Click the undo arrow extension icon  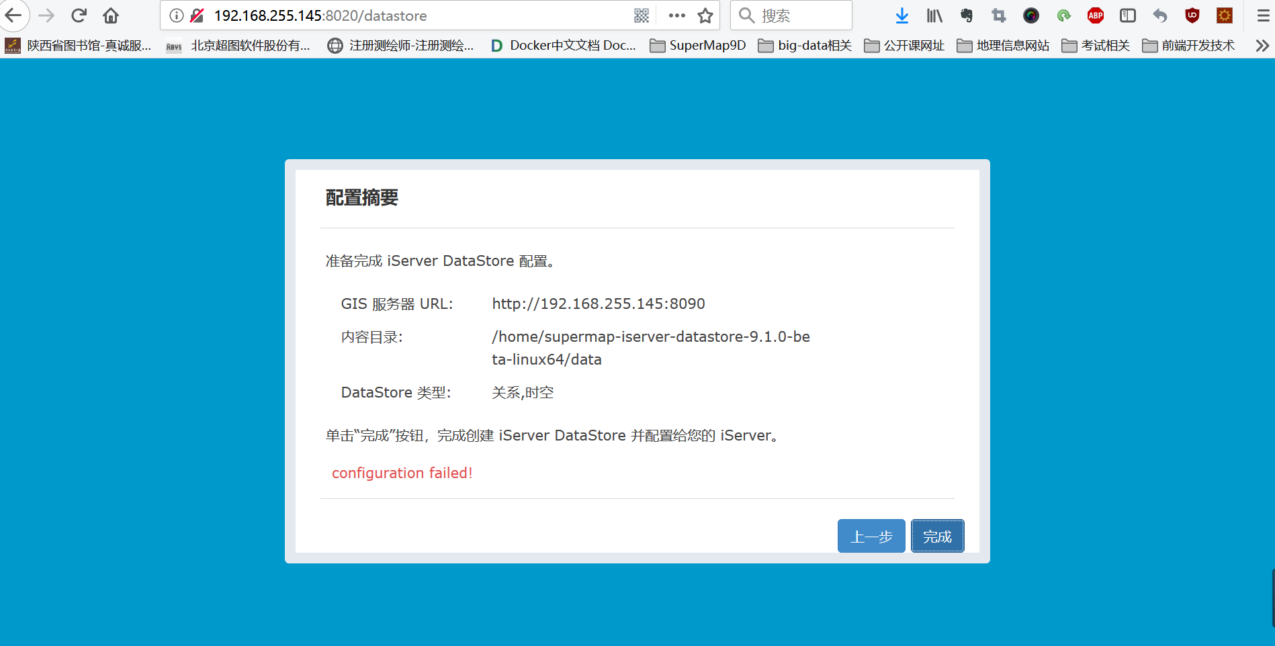pyautogui.click(x=1160, y=15)
